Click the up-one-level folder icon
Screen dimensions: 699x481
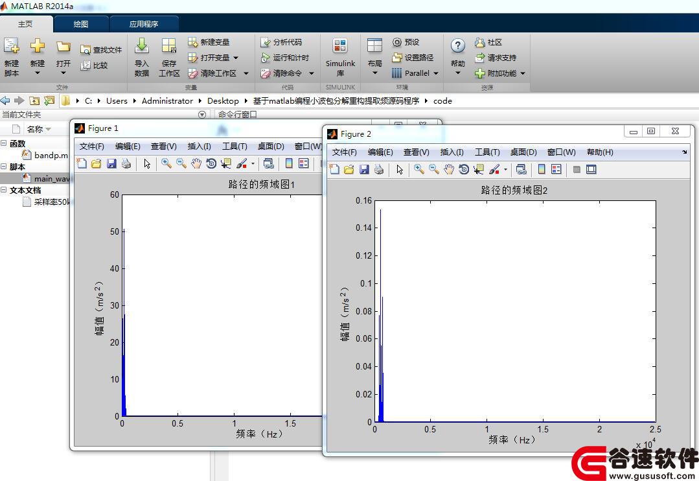click(x=34, y=101)
